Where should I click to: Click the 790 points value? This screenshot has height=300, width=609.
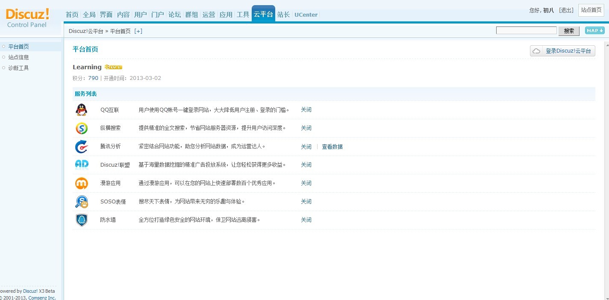coord(93,78)
